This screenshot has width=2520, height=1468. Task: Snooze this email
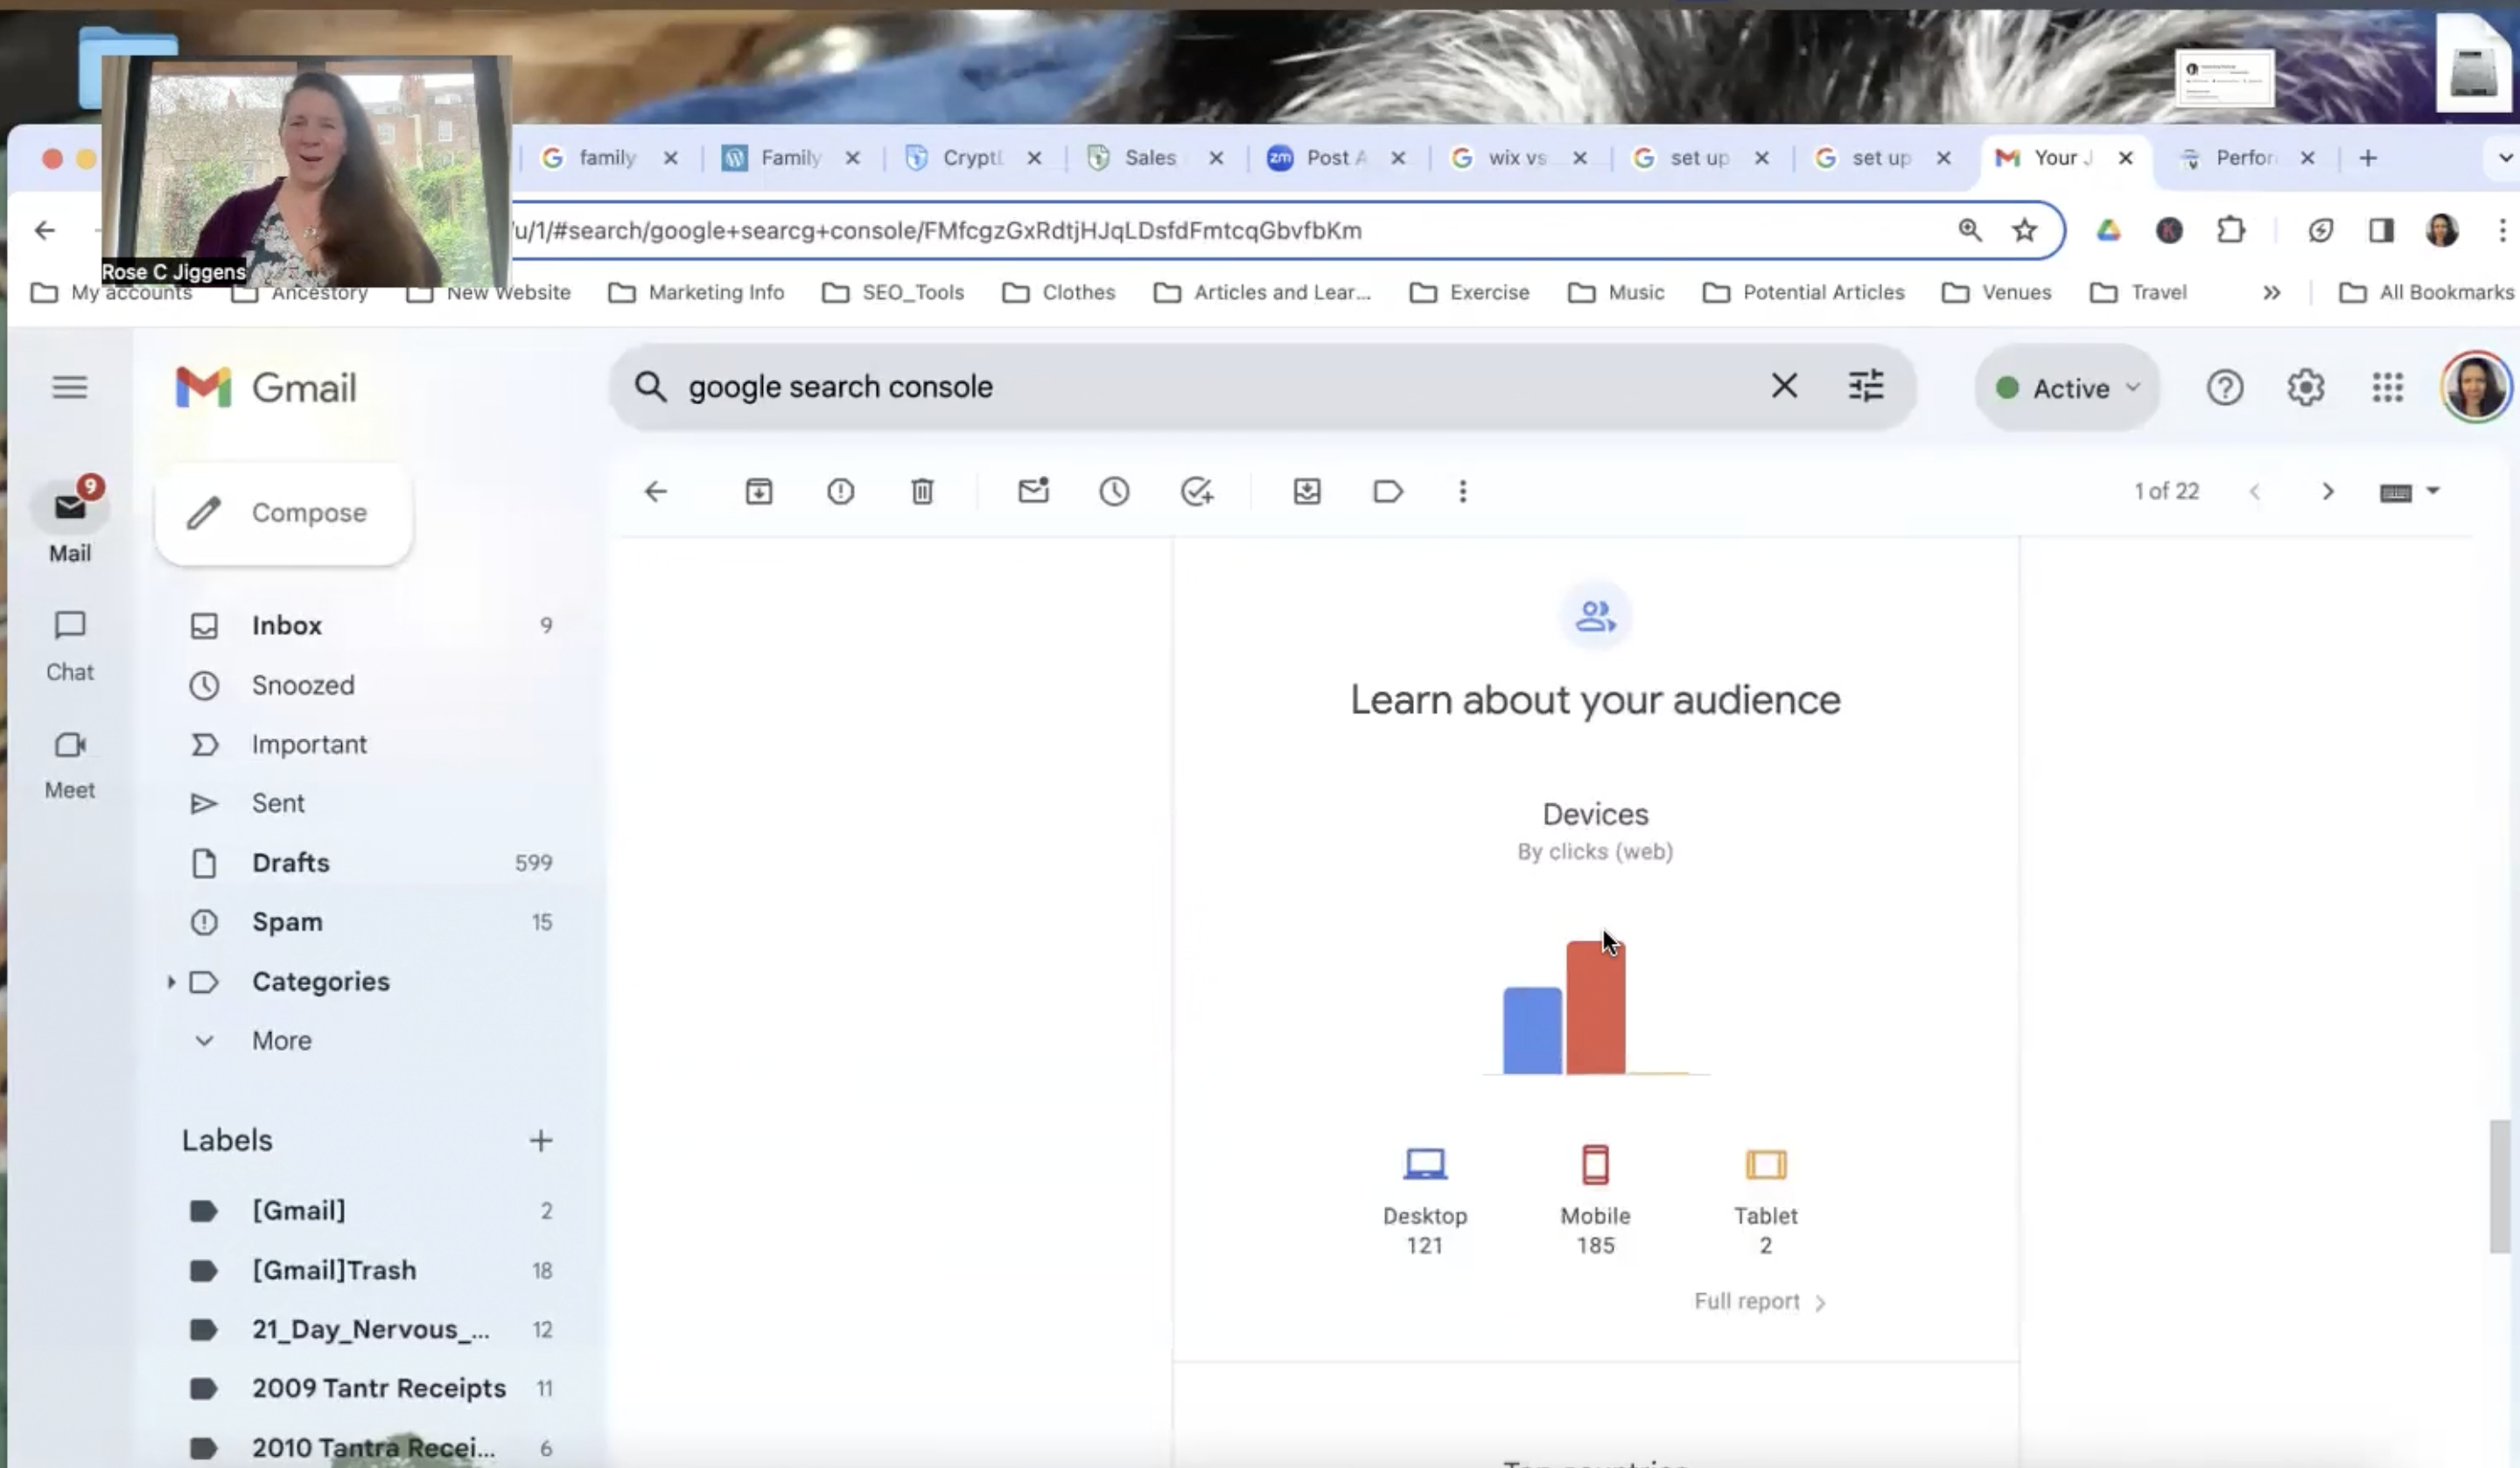point(1114,491)
